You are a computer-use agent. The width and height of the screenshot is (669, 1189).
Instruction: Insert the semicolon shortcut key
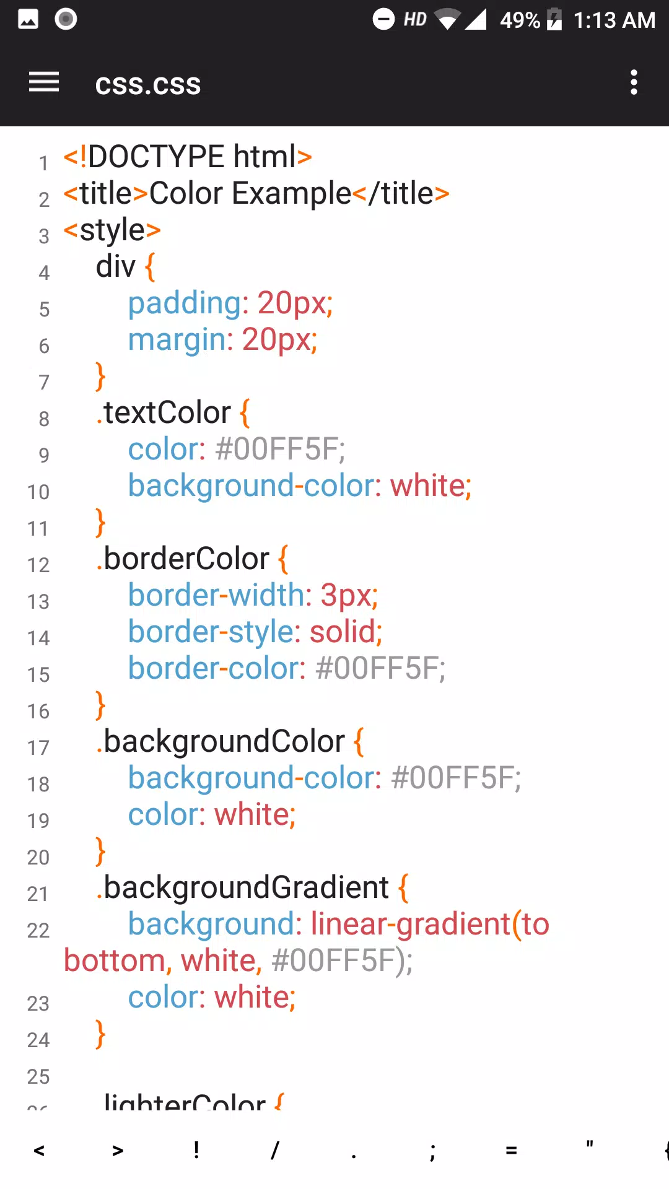coord(432,1151)
